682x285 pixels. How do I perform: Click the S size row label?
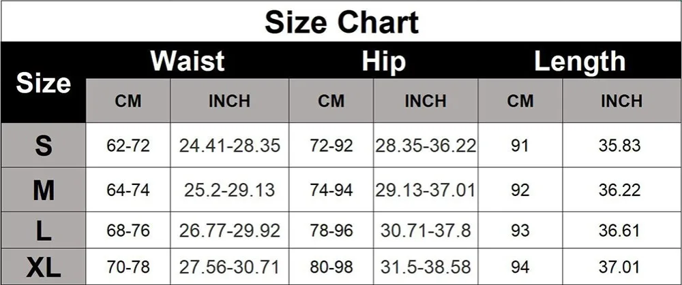pos(43,146)
